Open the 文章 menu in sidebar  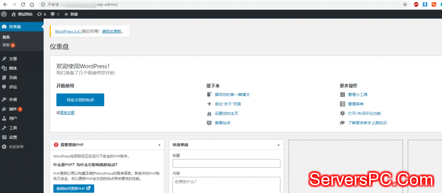point(13,59)
